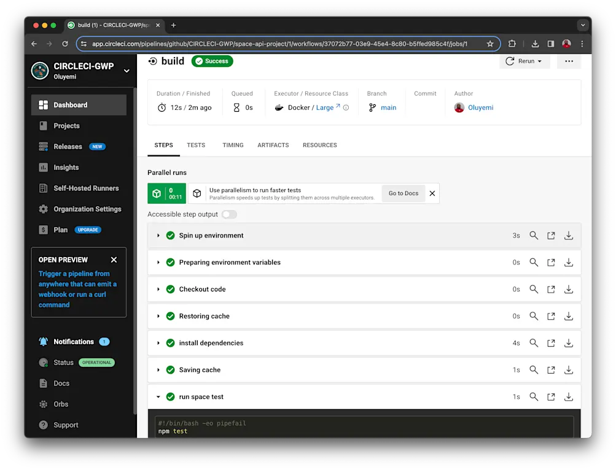
Task: Open Plan page in sidebar
Action: (x=79, y=229)
